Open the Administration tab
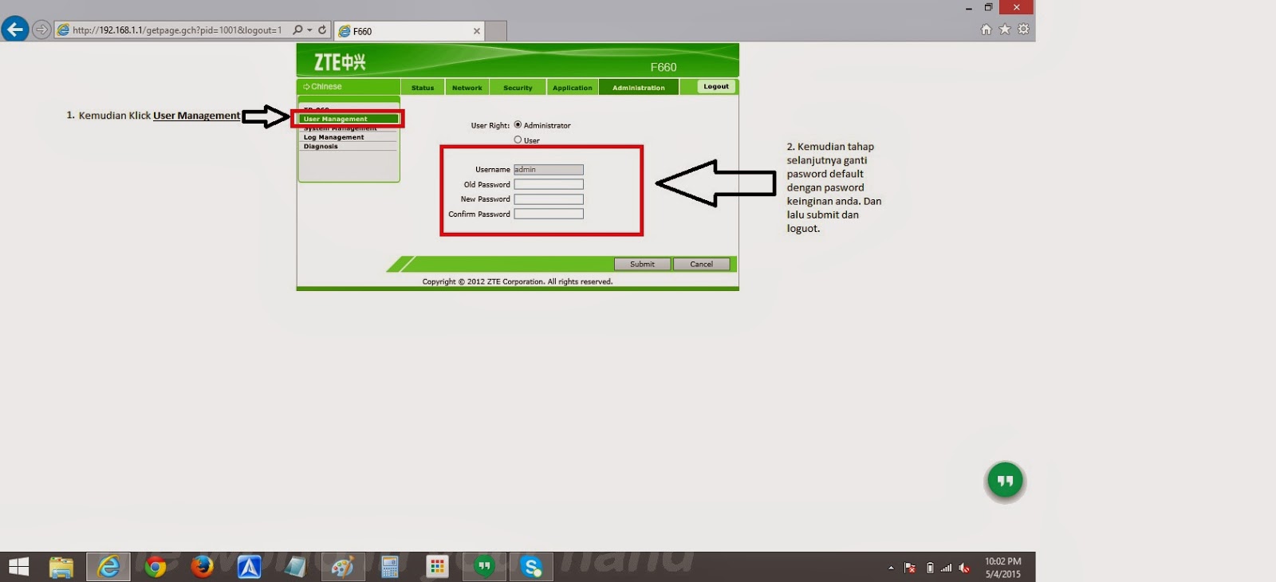The image size is (1276, 582). (639, 88)
